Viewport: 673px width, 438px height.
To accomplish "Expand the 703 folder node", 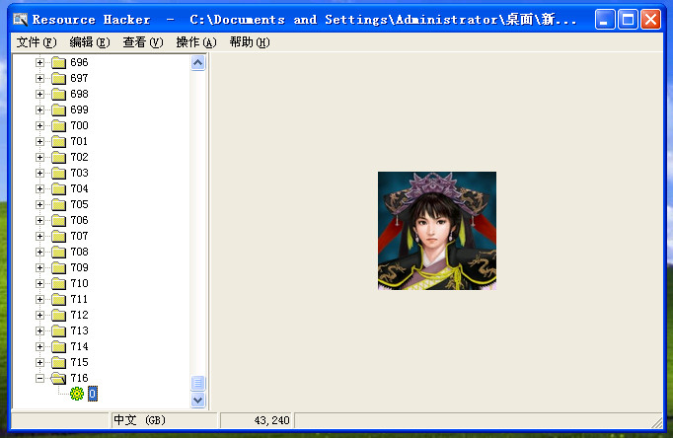I will pos(39,174).
